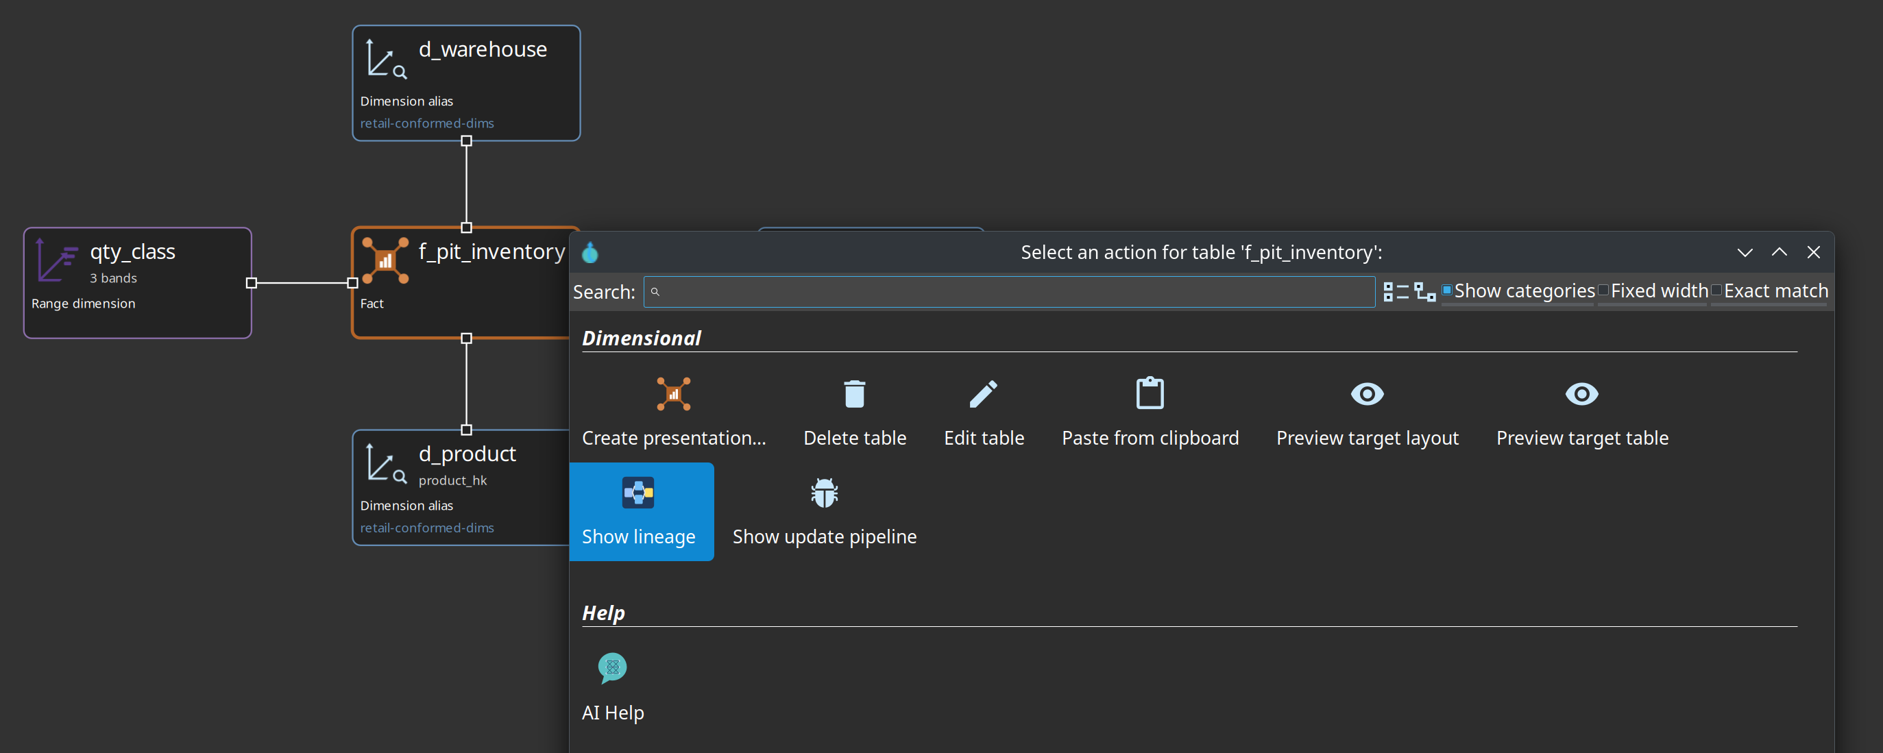Image resolution: width=1883 pixels, height=753 pixels.
Task: Select the Show lineage action
Action: click(x=641, y=511)
